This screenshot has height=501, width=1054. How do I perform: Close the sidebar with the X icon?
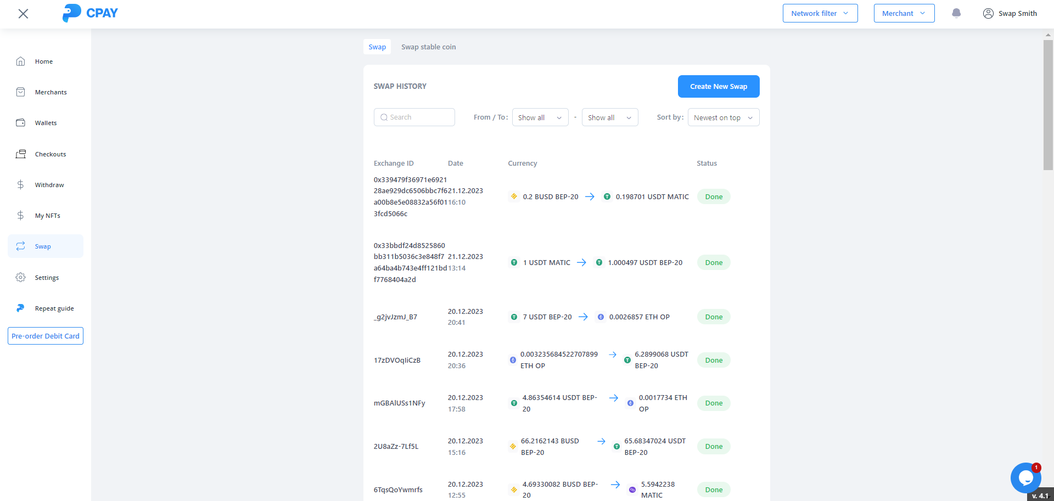[x=23, y=14]
